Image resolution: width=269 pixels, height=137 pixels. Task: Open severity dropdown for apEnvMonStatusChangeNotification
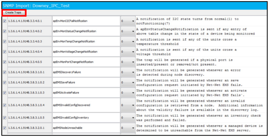128,31
